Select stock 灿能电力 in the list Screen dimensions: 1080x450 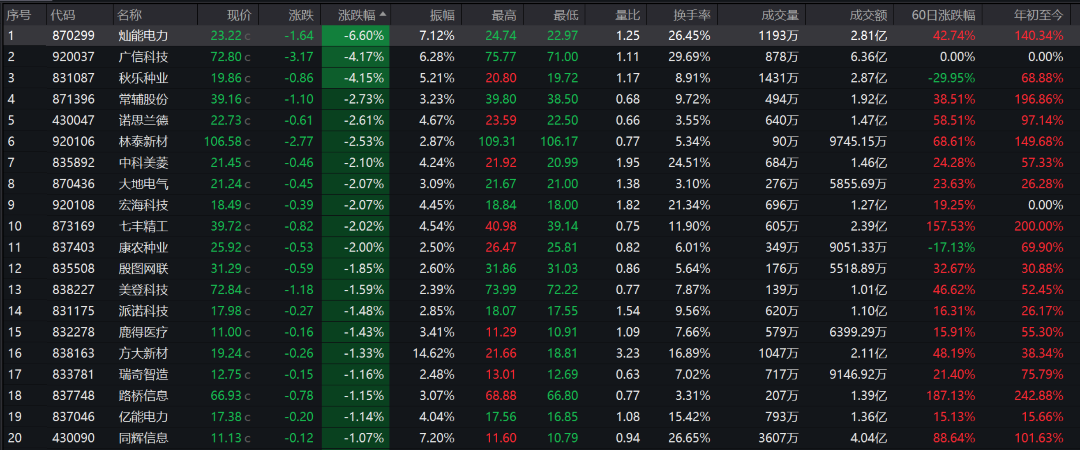click(x=143, y=36)
